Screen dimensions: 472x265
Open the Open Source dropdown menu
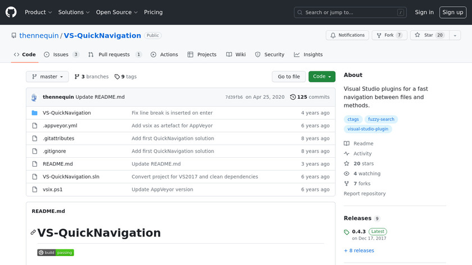(117, 12)
